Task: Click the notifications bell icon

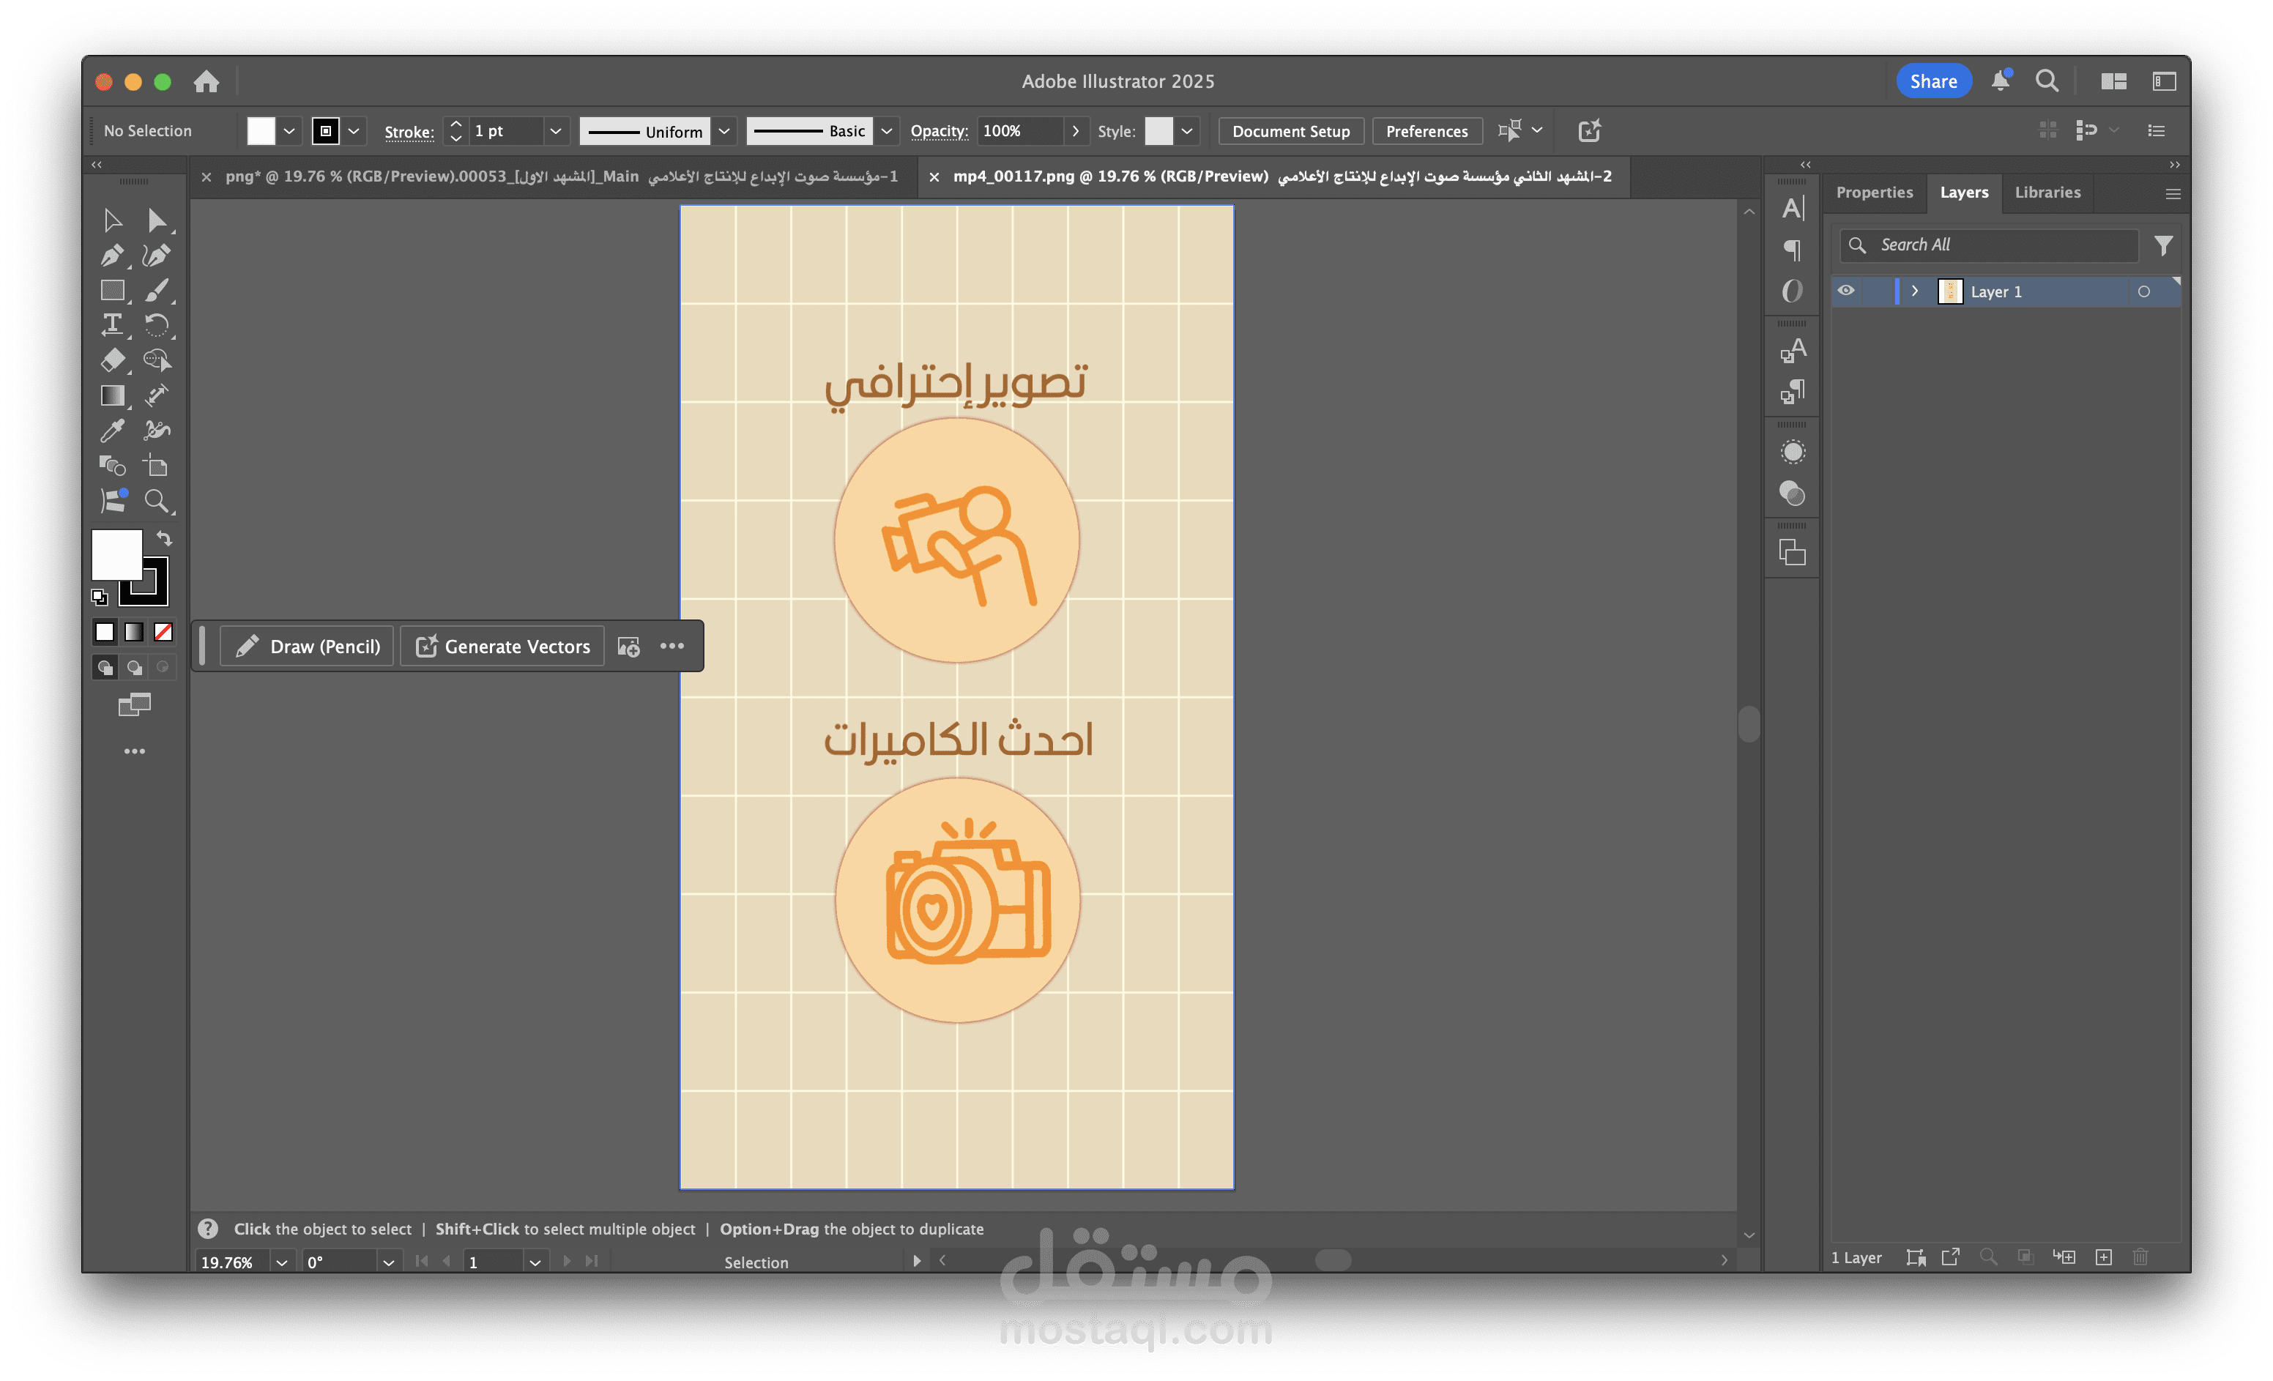Action: 2000,81
